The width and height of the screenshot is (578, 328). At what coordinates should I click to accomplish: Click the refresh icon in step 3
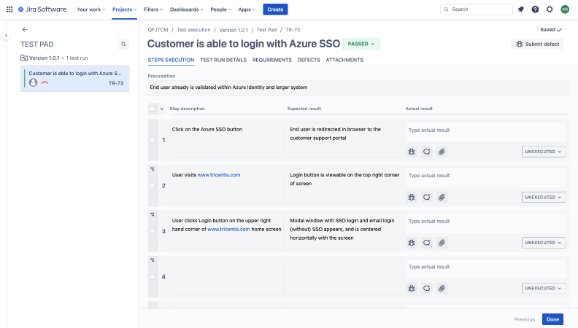click(x=426, y=242)
